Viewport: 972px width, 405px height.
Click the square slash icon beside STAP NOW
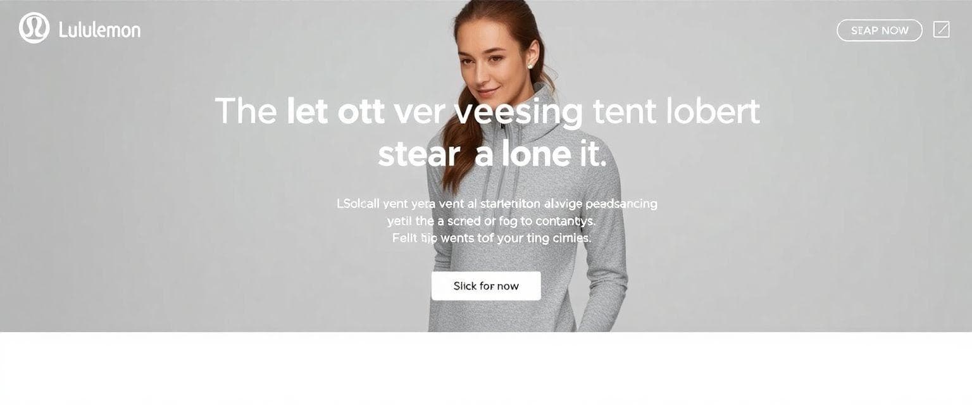(942, 30)
